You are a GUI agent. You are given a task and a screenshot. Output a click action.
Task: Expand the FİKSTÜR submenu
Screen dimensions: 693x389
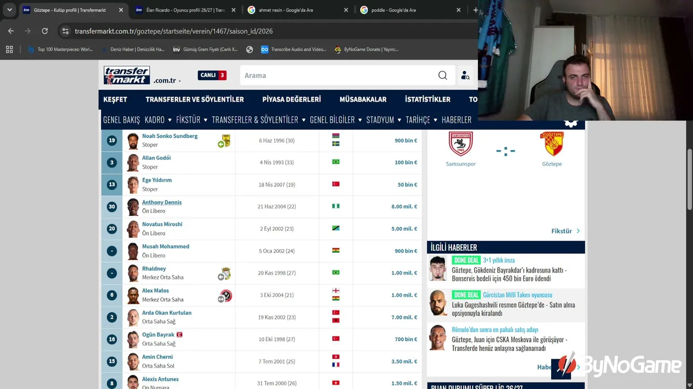205,120
